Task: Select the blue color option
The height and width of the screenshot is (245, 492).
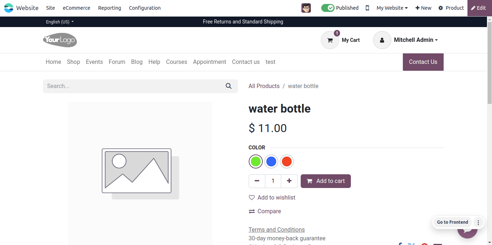Action: (271, 162)
